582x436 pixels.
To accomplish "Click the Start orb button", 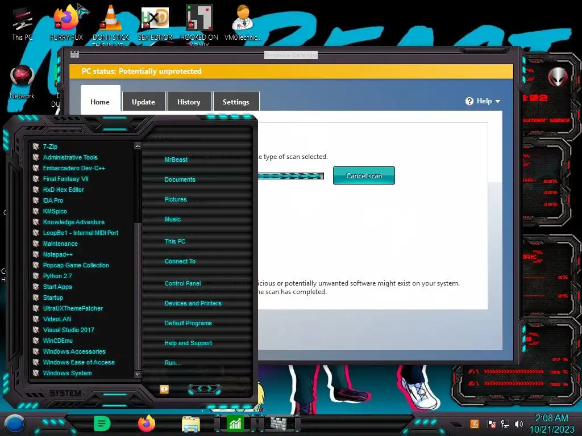I will (x=15, y=424).
